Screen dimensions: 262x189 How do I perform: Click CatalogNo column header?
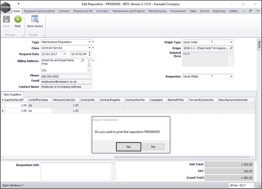tap(158, 100)
